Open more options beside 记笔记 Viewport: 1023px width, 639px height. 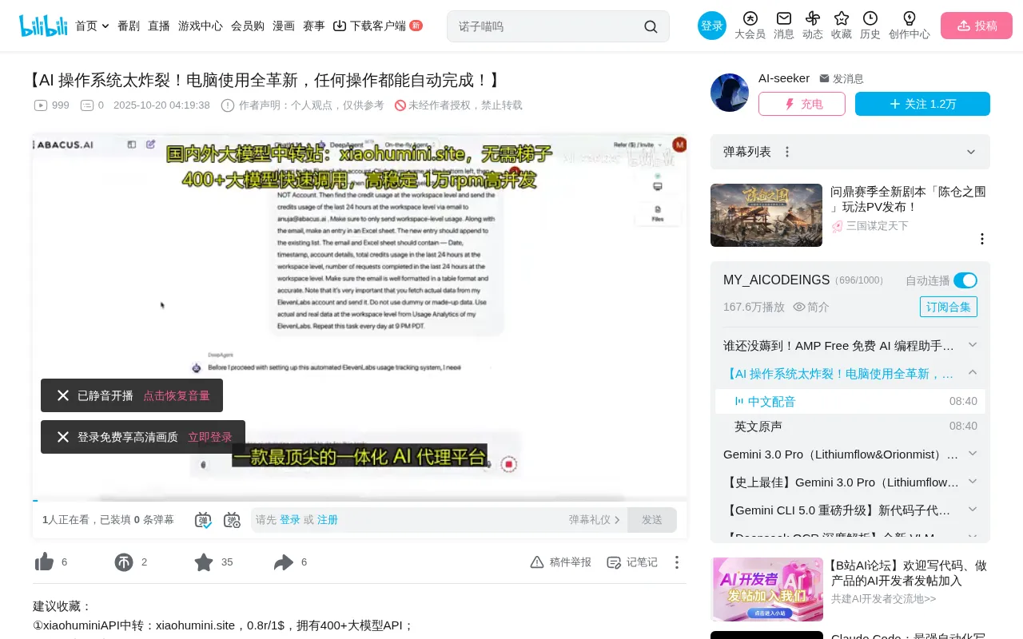pos(677,562)
